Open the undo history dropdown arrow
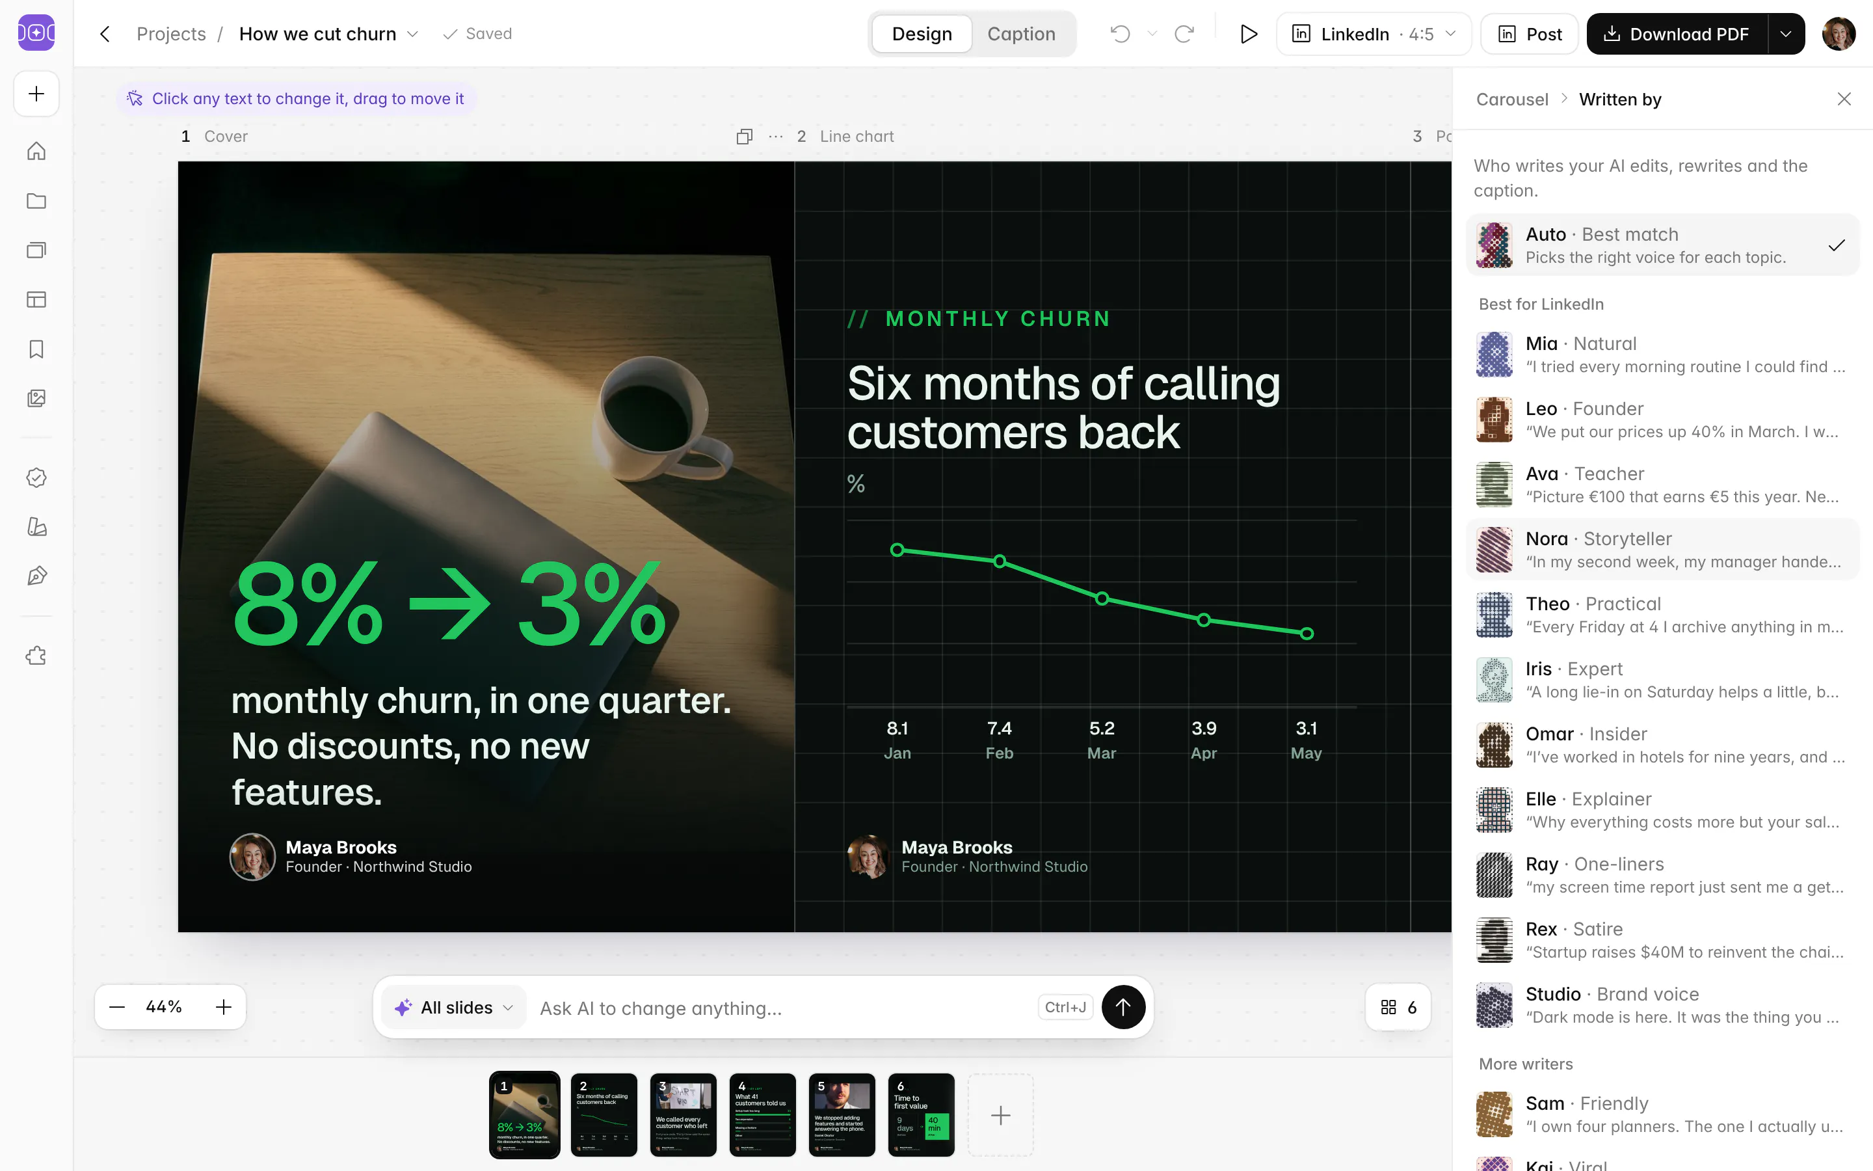1873x1171 pixels. click(x=1152, y=34)
